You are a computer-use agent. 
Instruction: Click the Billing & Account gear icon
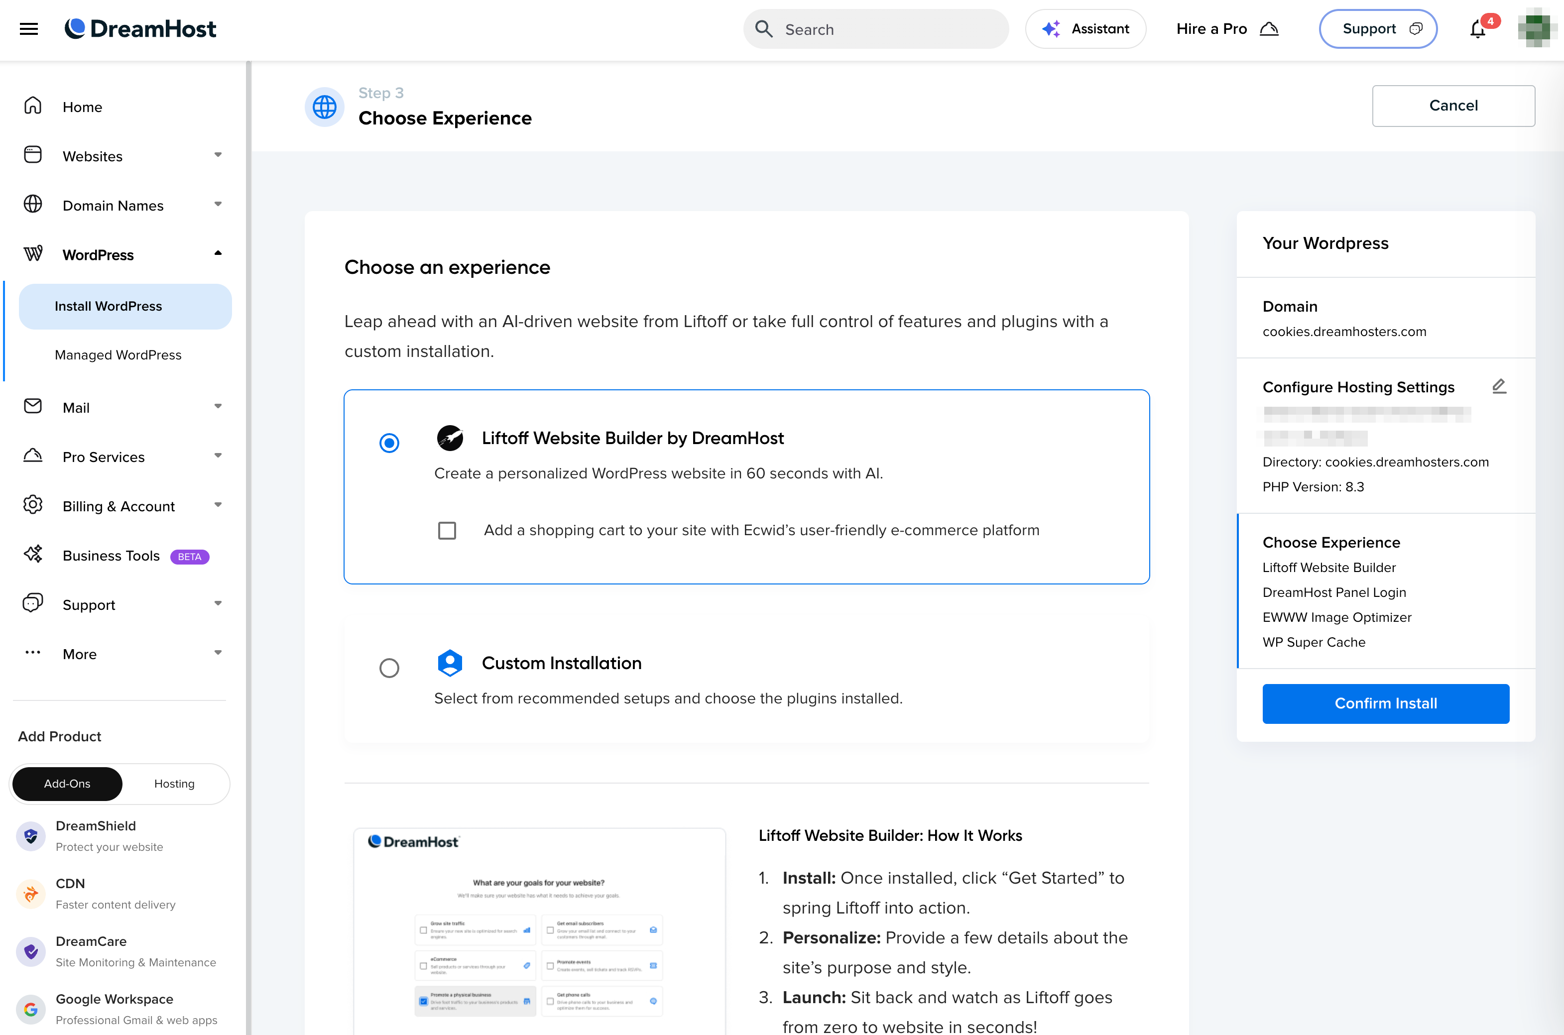pyautogui.click(x=33, y=505)
